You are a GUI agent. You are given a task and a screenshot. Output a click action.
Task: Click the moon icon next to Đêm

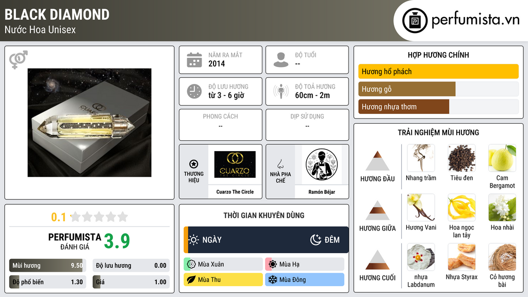pyautogui.click(x=316, y=240)
